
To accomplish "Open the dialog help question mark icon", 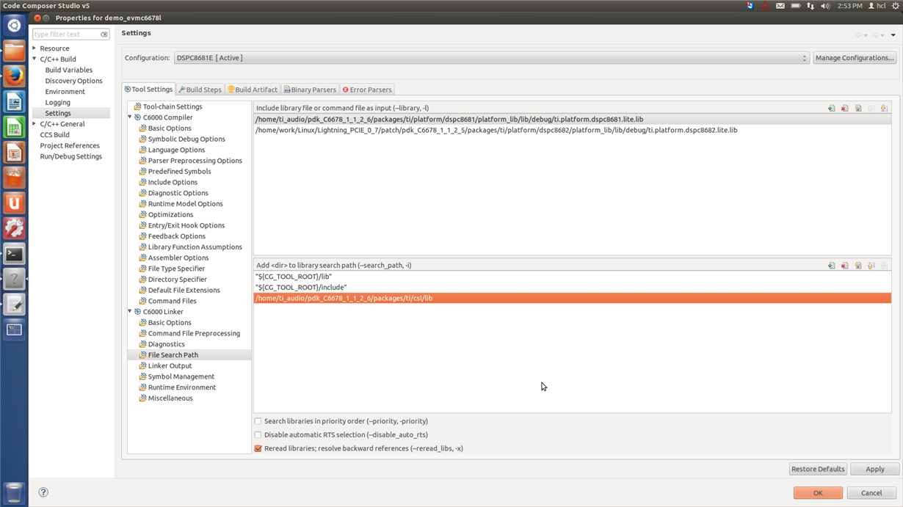I will [43, 492].
